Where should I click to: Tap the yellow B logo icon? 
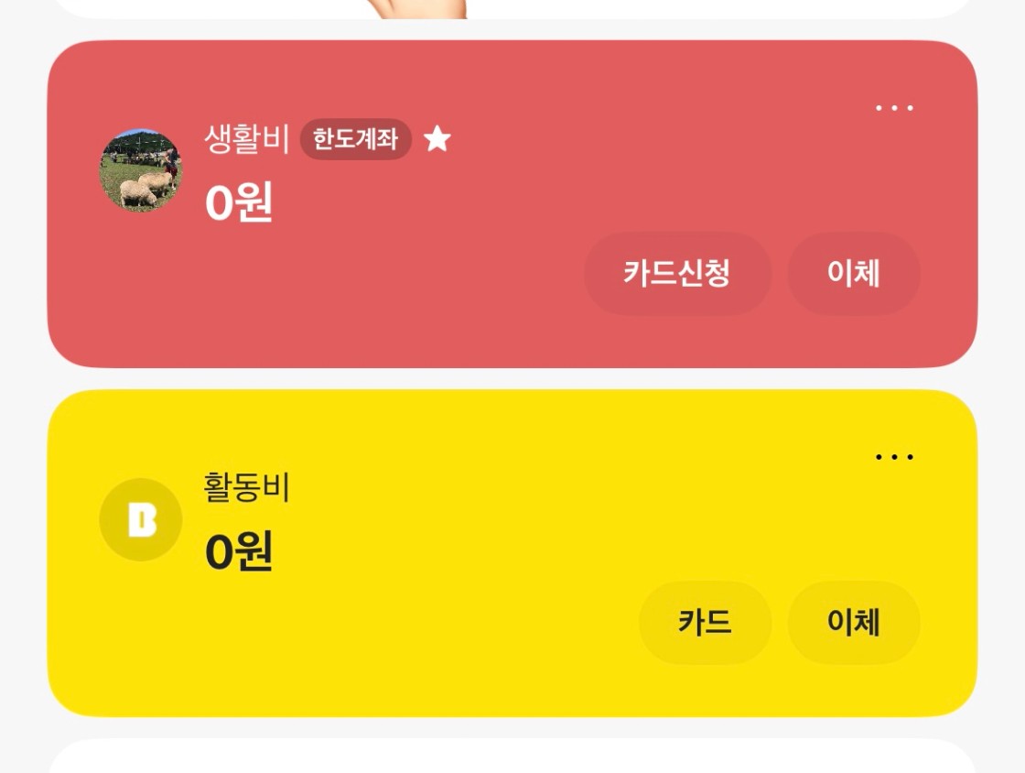[141, 519]
